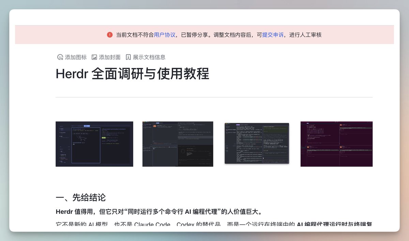The width and height of the screenshot is (409, 241).
Task: Open the second gray terminal screenshot
Action: pyautogui.click(x=178, y=144)
